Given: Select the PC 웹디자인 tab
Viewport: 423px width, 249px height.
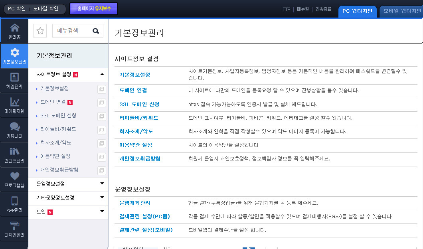Looking at the screenshot, I should [x=357, y=11].
